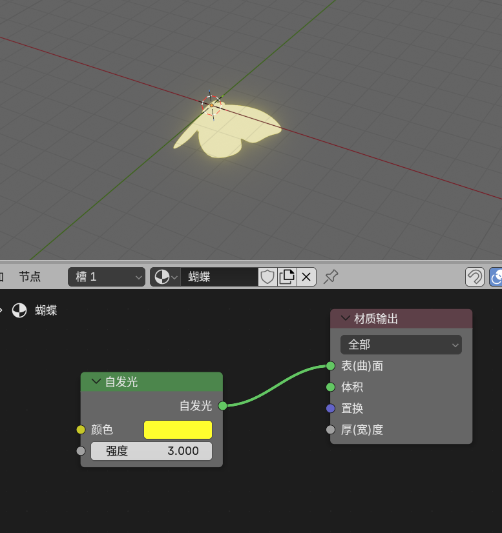Click the 表(曲)面 input socket
Image resolution: width=502 pixels, height=533 pixels.
click(331, 366)
